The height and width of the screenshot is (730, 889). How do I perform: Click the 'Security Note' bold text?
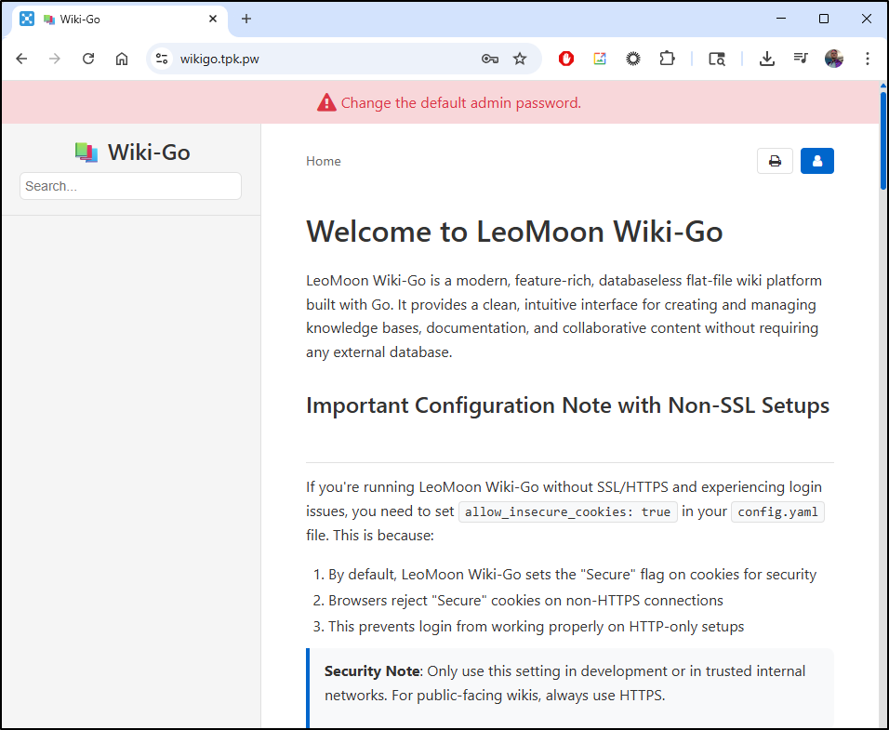point(372,671)
